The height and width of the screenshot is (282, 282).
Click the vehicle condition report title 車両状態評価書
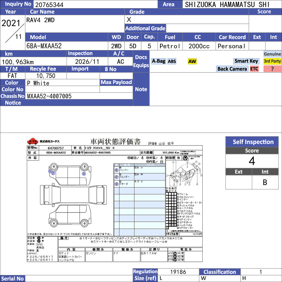click(x=116, y=142)
